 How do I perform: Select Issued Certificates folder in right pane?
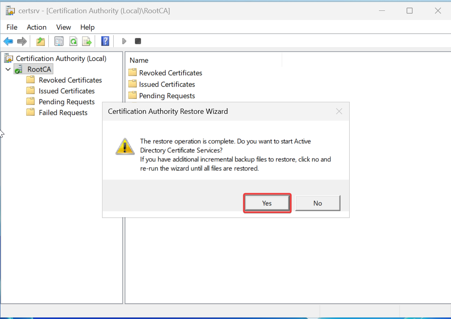click(167, 84)
